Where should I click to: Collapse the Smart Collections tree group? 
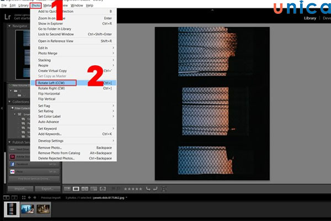point(14,114)
